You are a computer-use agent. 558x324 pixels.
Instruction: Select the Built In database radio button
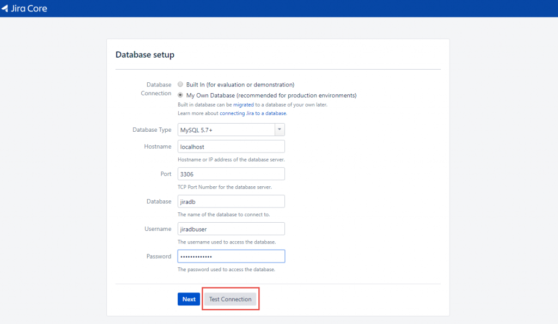point(180,84)
